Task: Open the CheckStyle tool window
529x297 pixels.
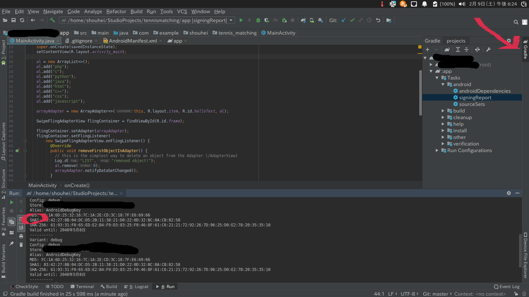Action: pos(24,287)
